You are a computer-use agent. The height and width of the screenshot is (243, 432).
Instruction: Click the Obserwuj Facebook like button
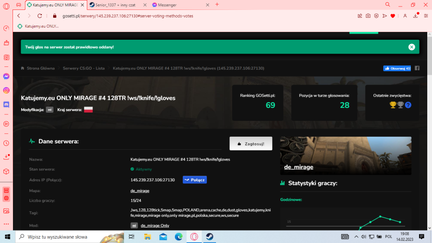click(x=397, y=68)
